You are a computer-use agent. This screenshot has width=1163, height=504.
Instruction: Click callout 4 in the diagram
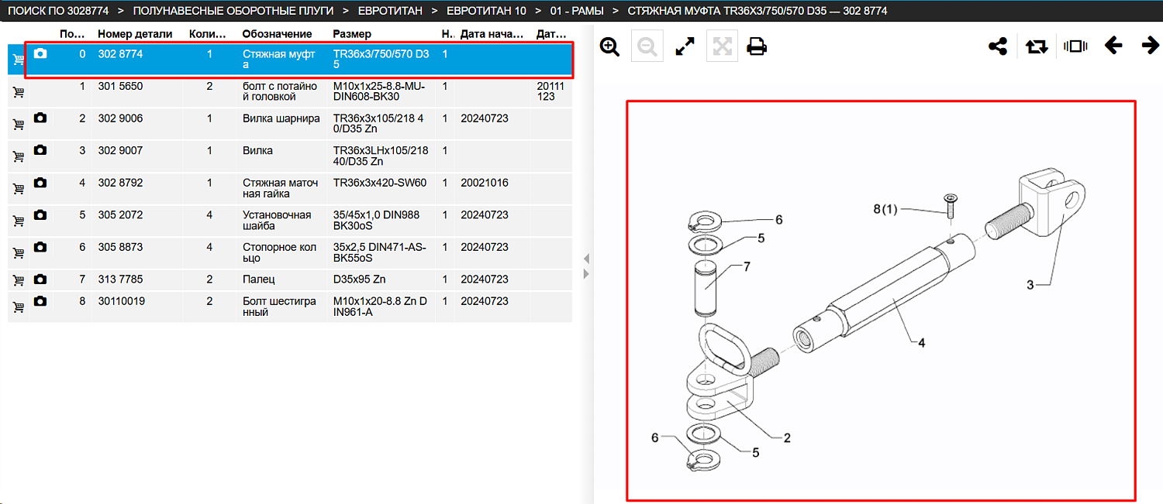[922, 342]
